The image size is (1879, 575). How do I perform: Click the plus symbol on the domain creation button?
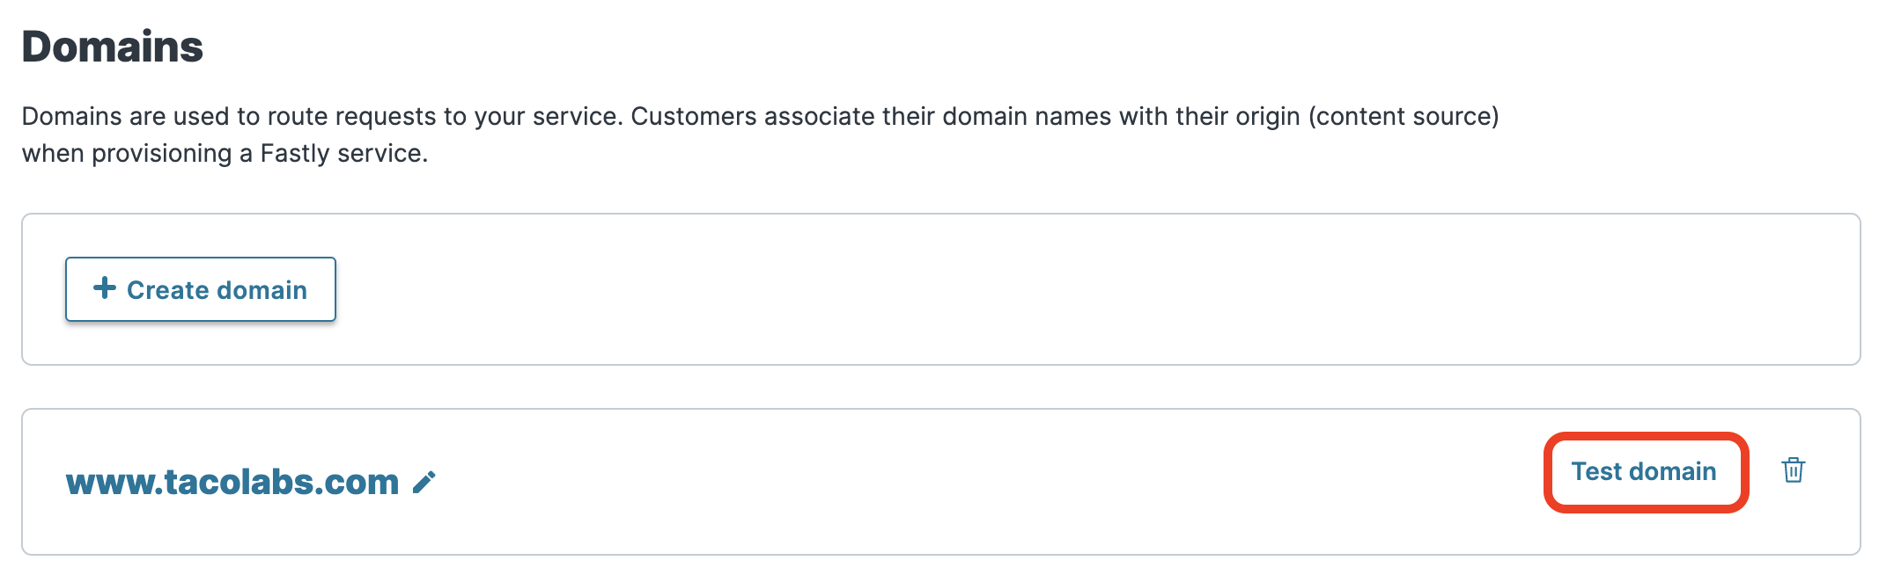[106, 287]
